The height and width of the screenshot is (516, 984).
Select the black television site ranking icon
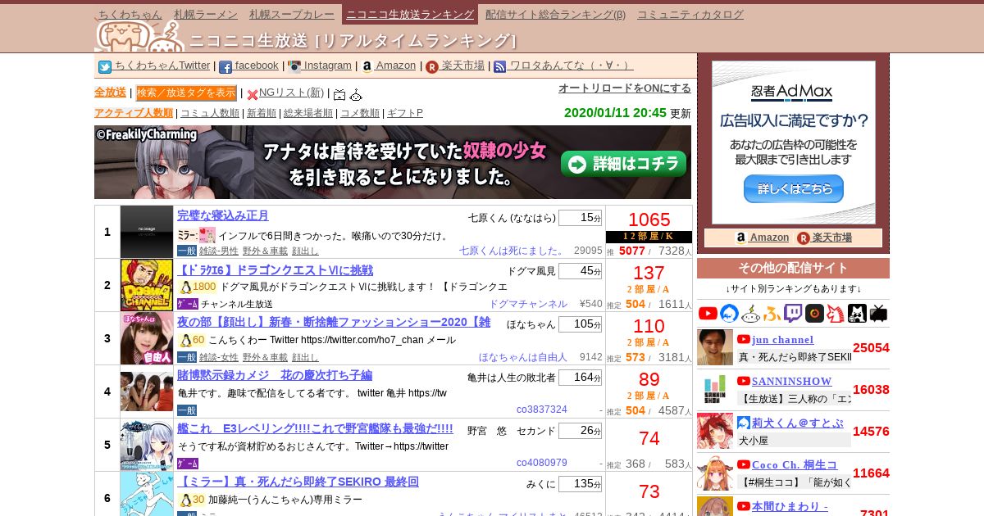(x=878, y=313)
